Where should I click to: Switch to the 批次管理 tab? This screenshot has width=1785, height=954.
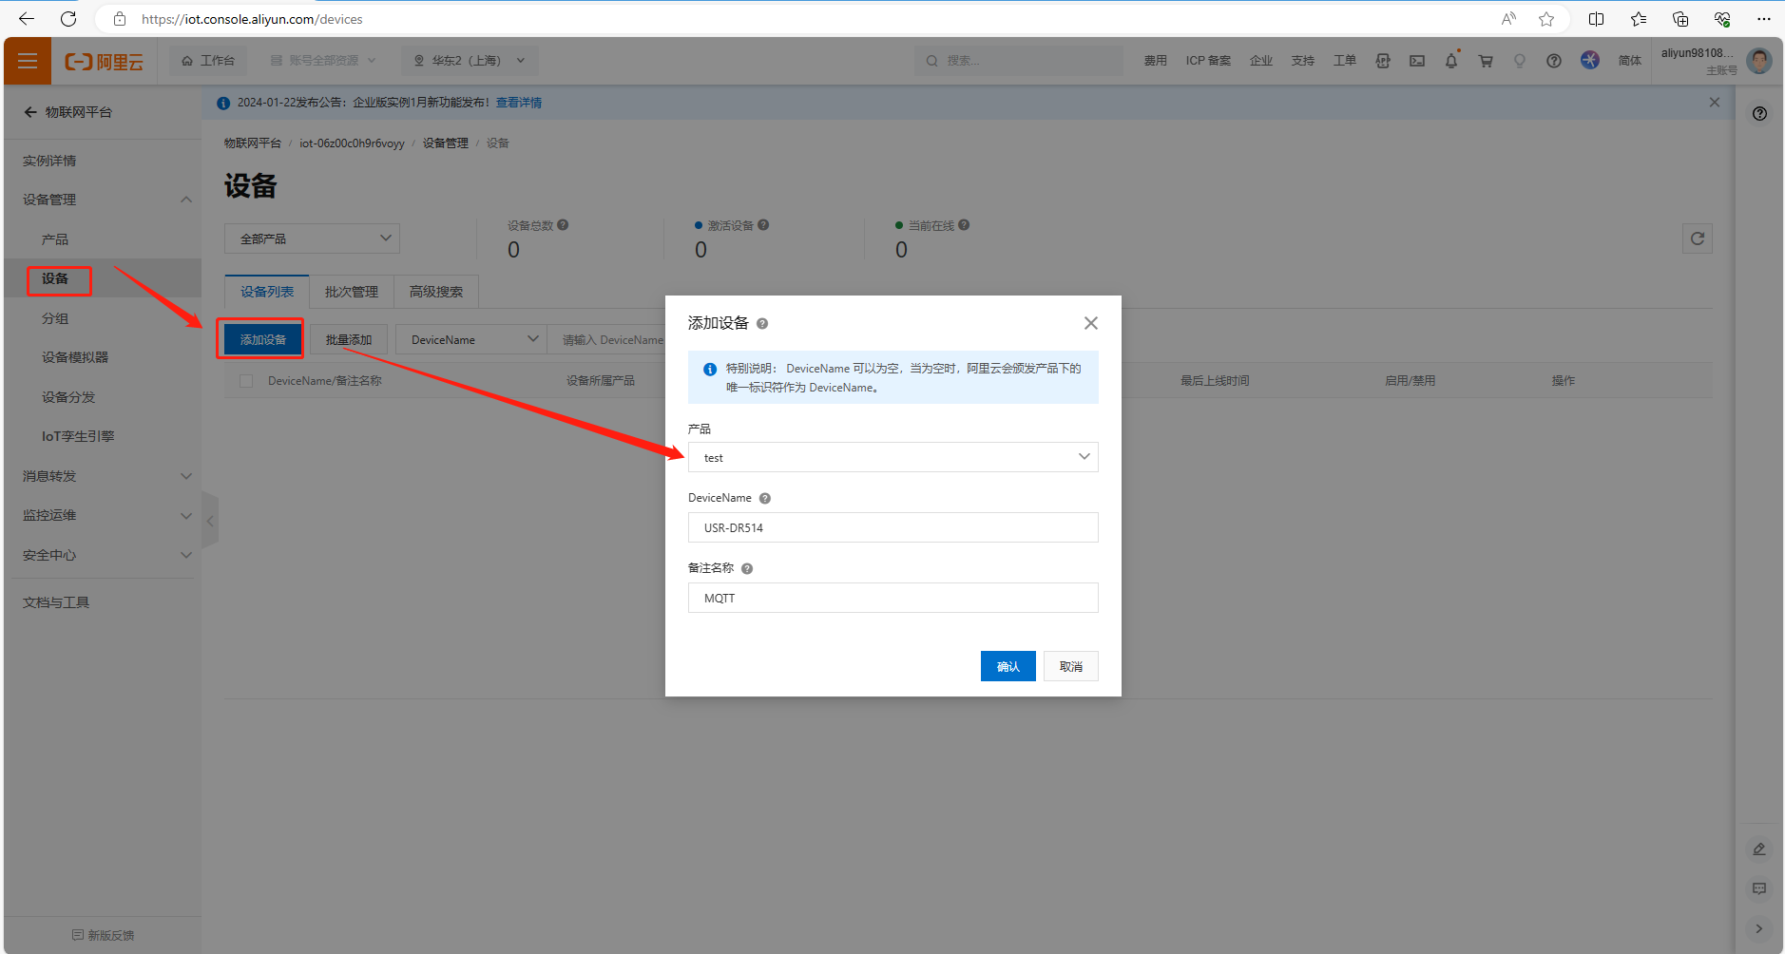click(x=351, y=292)
